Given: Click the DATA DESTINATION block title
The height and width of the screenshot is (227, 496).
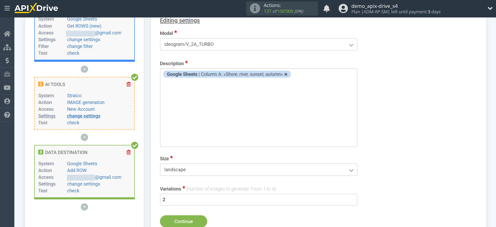Looking at the screenshot, I should pyautogui.click(x=66, y=152).
